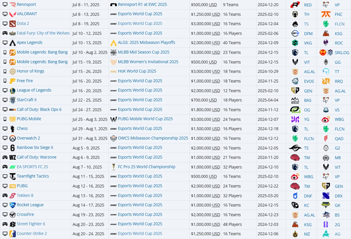Viewport: 351px width, 239px height.
Task: Click the OpTic OG team logo
Action: (x=295, y=110)
